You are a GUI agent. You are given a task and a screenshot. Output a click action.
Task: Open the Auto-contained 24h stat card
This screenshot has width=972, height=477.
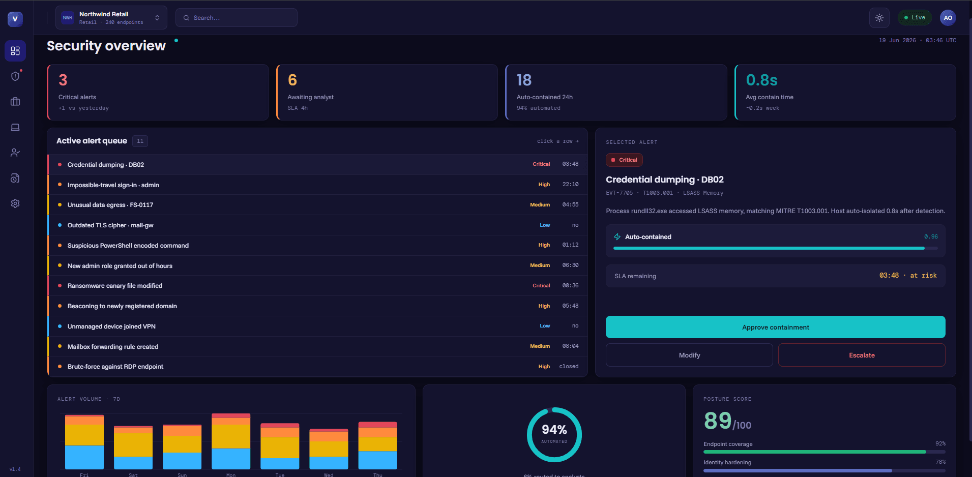[x=616, y=92]
